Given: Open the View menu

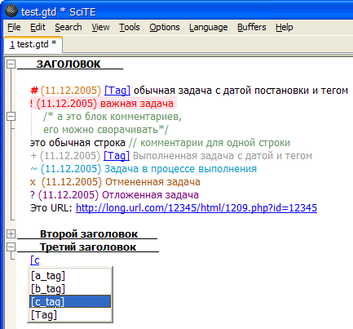Looking at the screenshot, I should tap(100, 27).
